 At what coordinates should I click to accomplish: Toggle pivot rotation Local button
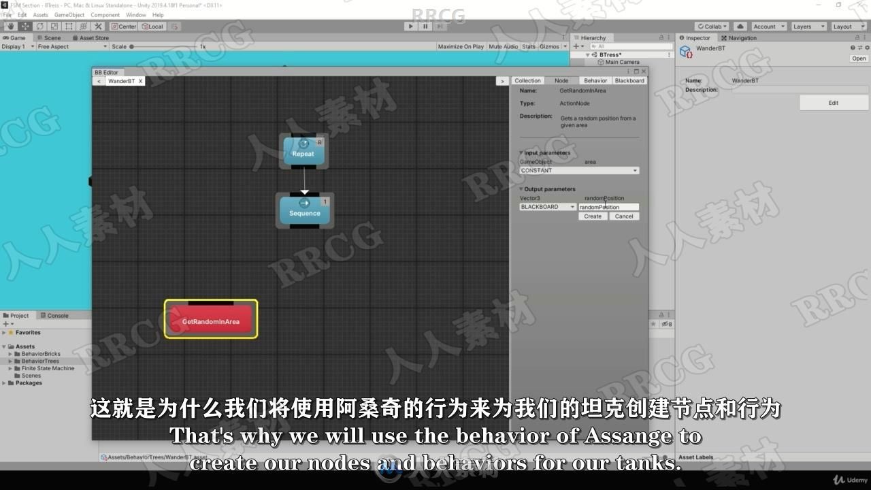152,27
